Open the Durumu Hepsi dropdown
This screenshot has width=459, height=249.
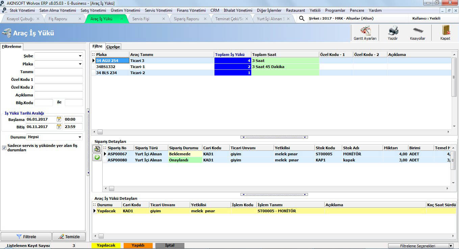(80, 137)
